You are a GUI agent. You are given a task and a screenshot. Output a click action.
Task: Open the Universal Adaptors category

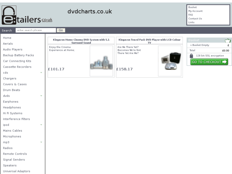[16, 171]
